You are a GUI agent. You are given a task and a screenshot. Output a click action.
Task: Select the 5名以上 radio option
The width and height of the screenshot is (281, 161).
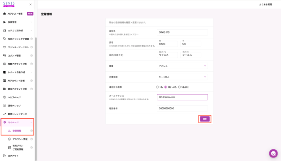[x=180, y=87]
